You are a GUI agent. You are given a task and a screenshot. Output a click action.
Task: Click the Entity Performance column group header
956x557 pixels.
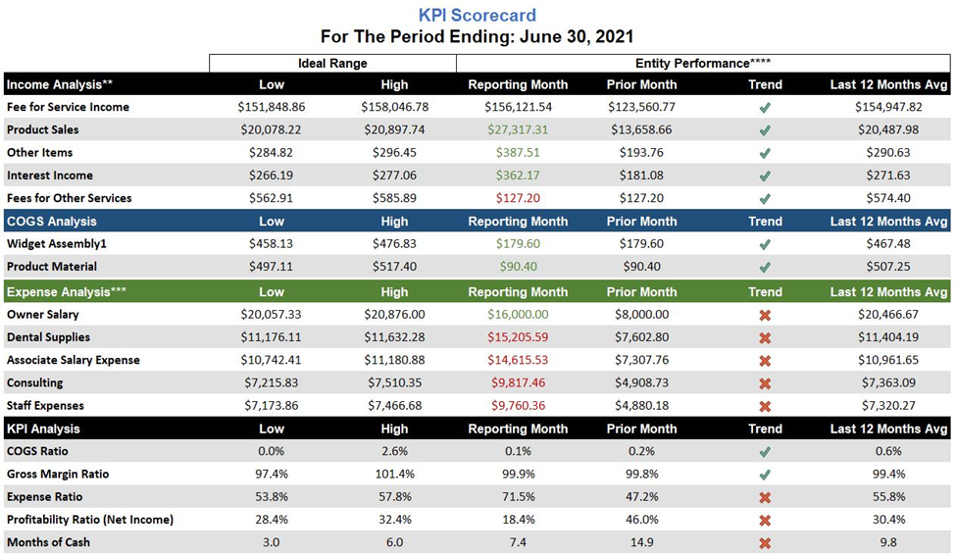point(703,64)
